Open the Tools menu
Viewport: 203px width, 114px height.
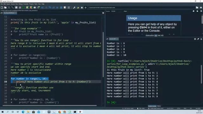[36, 4]
